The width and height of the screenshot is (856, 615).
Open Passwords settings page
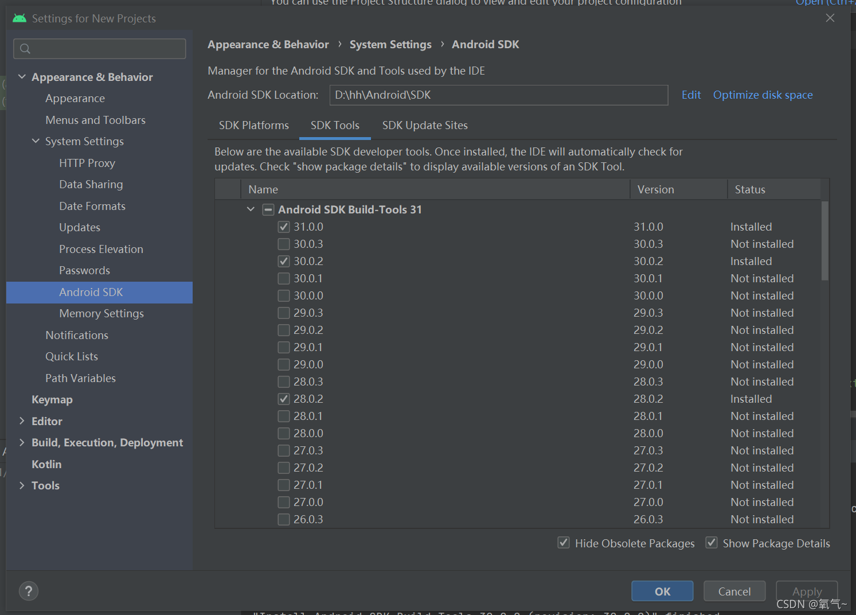point(85,270)
